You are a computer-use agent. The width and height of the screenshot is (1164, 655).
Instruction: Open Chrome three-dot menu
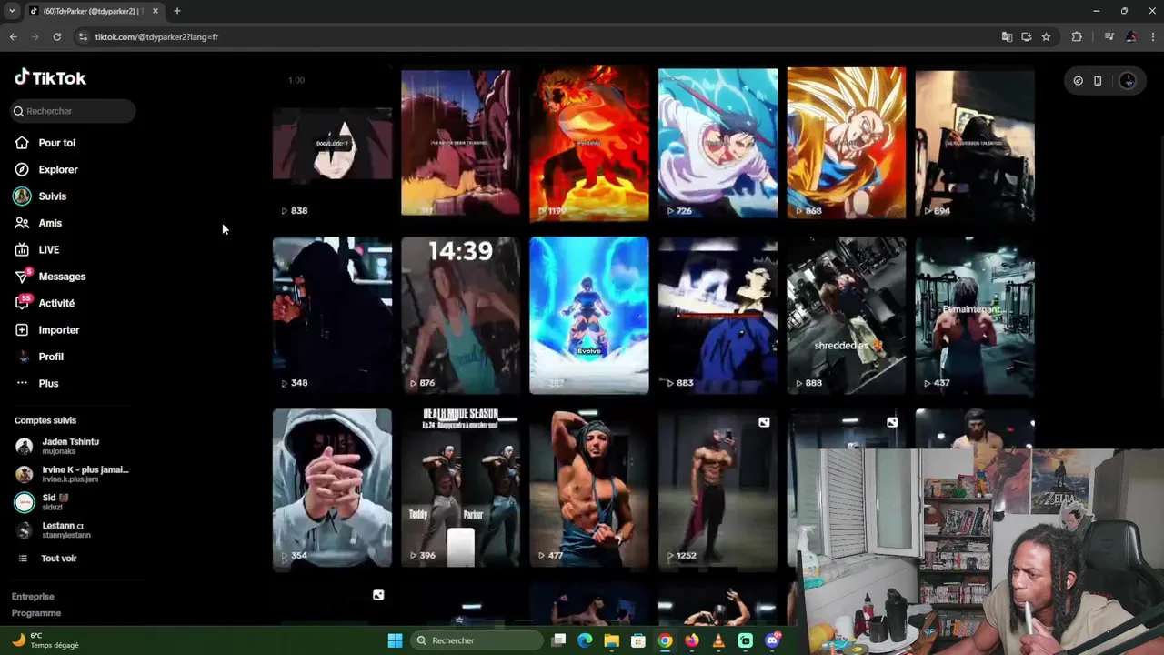[x=1152, y=36]
